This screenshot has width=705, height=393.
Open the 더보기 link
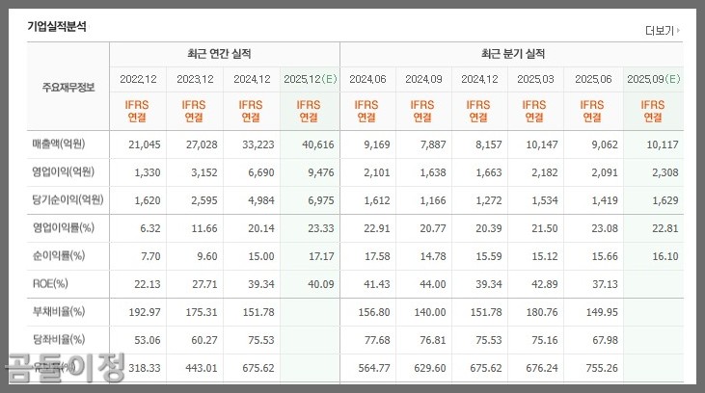pyautogui.click(x=663, y=31)
